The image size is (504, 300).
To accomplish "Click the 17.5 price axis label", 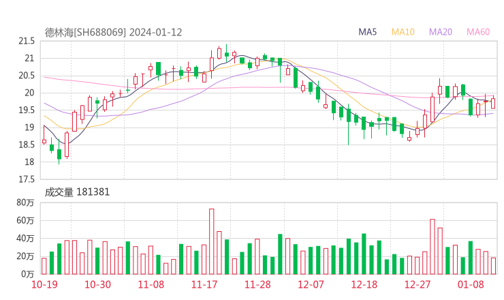I will pyautogui.click(x=27, y=179).
